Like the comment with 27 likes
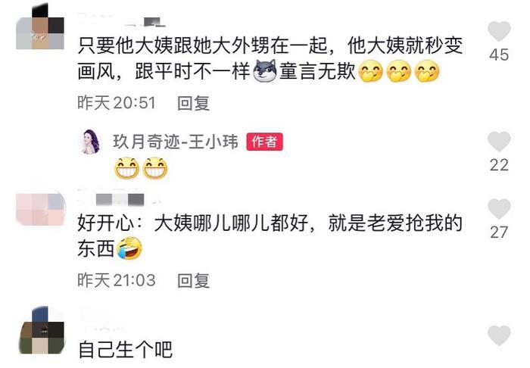 pos(499,208)
